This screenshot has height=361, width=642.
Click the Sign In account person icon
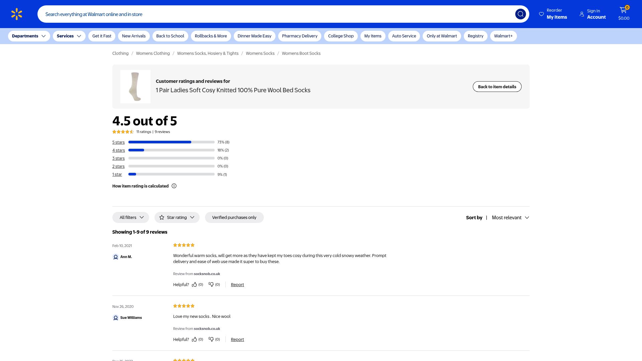(582, 14)
